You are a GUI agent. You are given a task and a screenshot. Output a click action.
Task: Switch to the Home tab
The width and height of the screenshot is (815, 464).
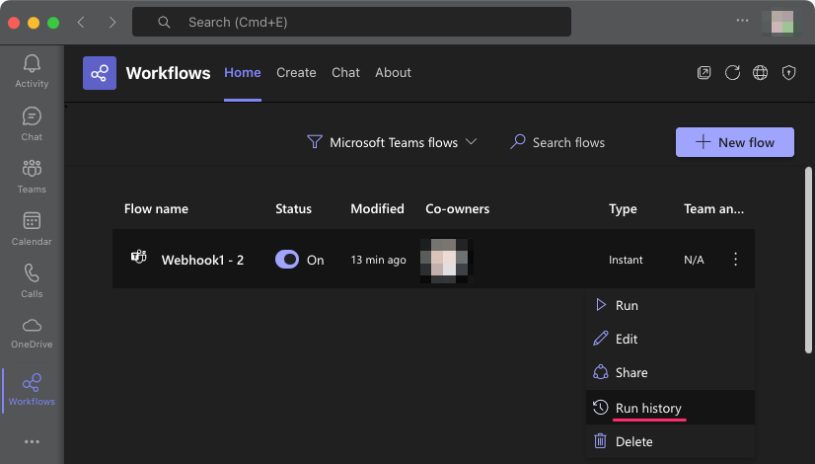click(242, 72)
